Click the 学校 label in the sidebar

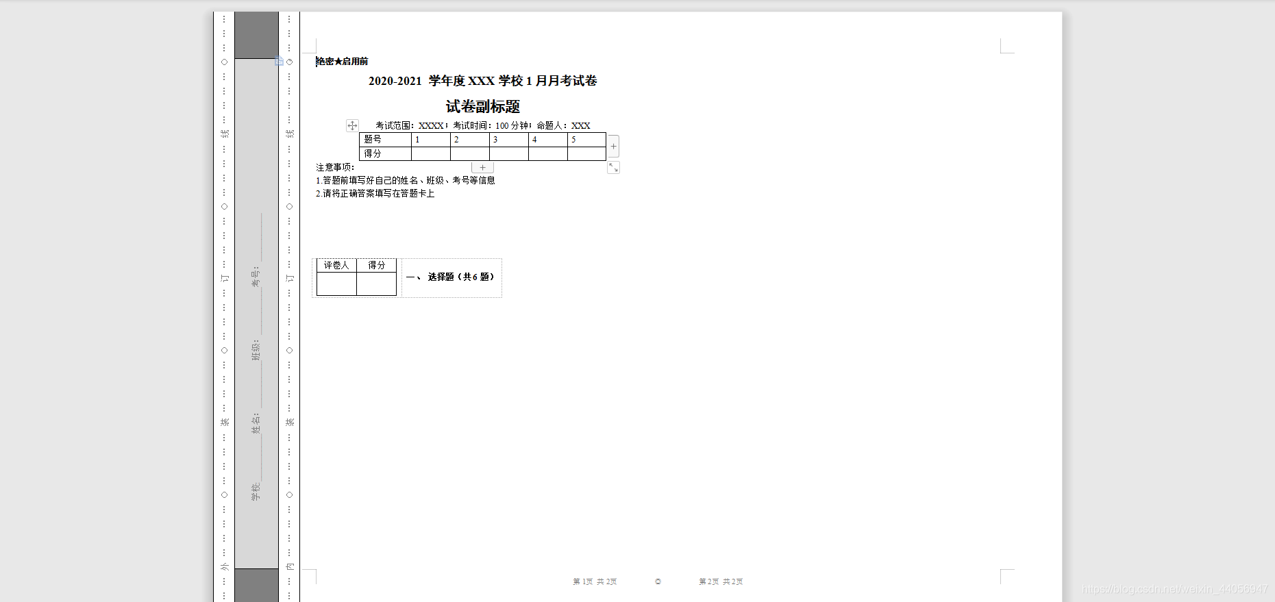256,491
